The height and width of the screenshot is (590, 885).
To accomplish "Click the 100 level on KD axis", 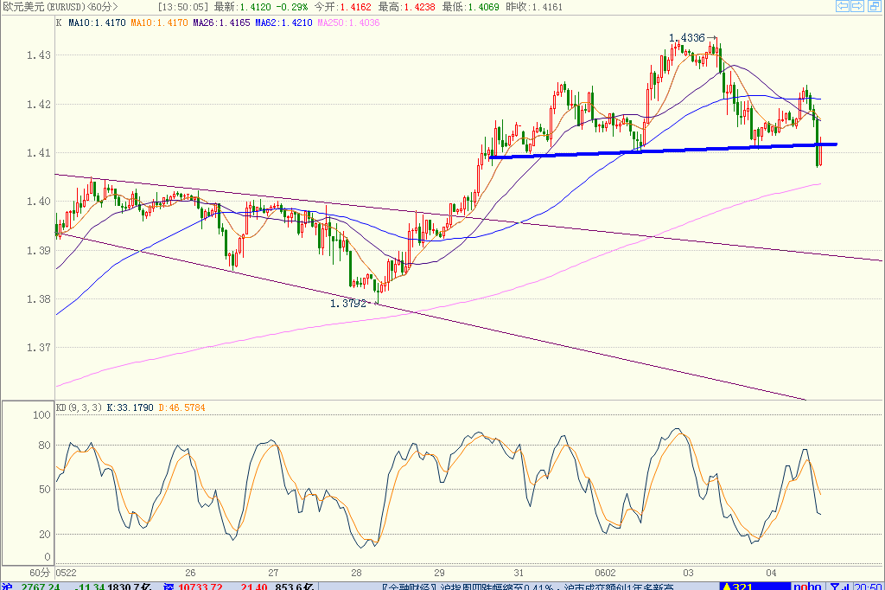I will 41,415.
